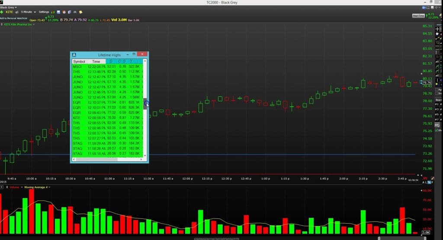Image resolution: width=443 pixels, height=240 pixels.
Task: Click the A 79.92 ask value
Action: click(80, 20)
